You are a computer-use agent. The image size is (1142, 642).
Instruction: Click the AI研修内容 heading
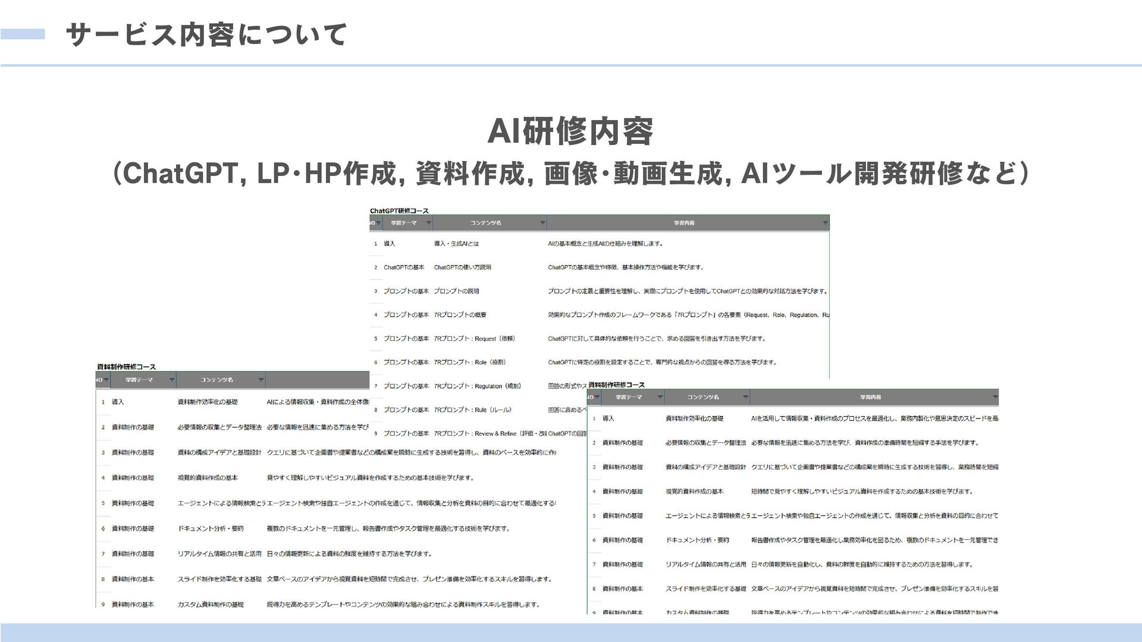[x=570, y=131]
